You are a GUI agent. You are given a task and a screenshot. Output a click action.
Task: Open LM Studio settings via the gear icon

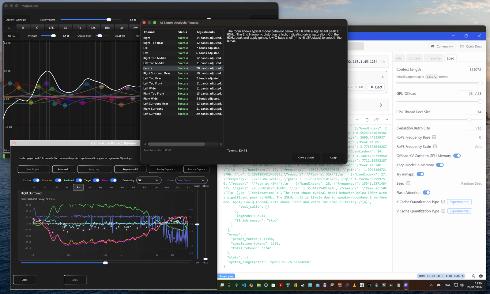[481, 276]
